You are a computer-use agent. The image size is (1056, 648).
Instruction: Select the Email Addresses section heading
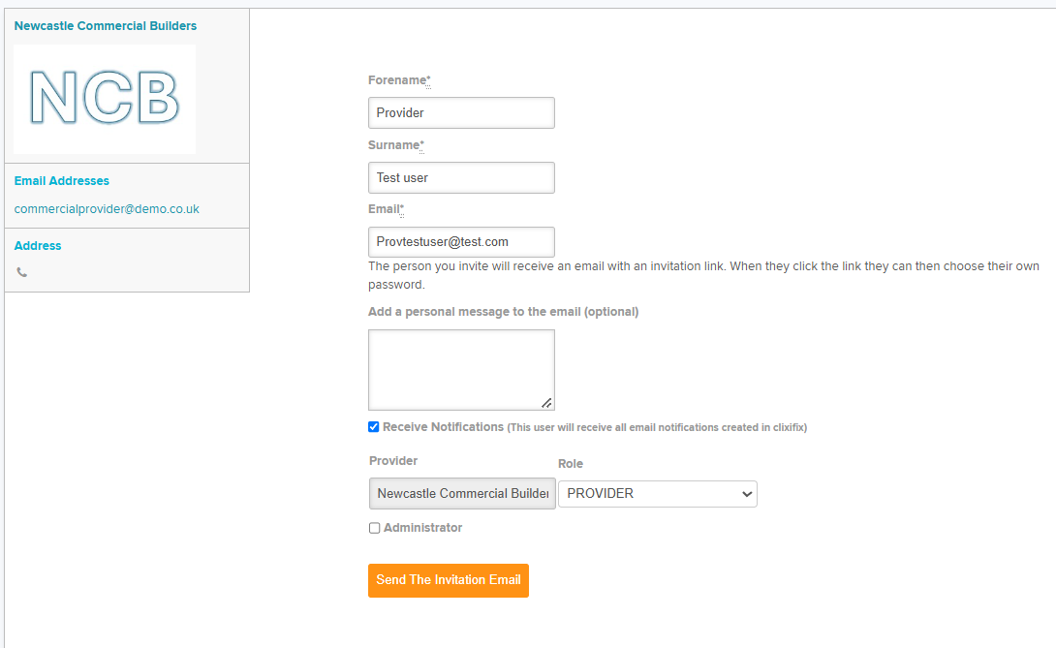[x=61, y=180]
